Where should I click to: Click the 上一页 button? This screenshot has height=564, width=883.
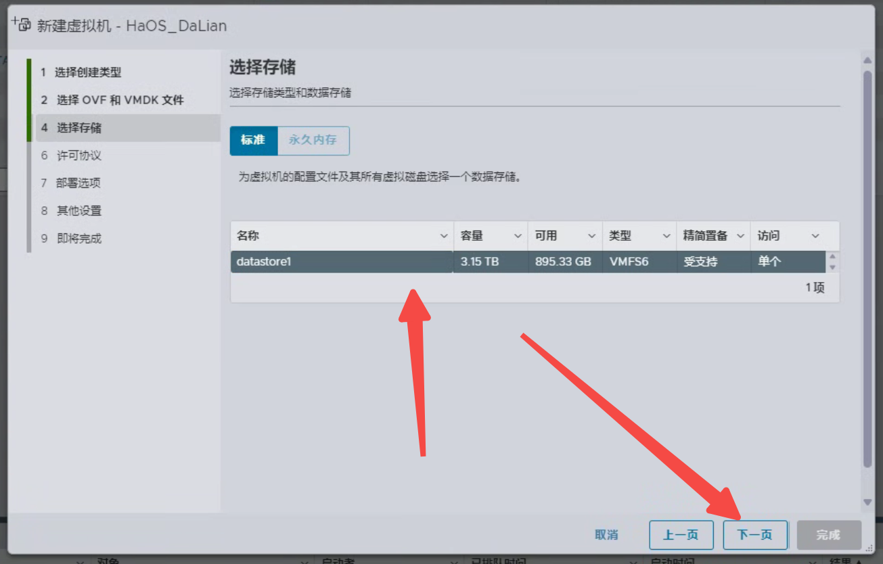pyautogui.click(x=680, y=535)
